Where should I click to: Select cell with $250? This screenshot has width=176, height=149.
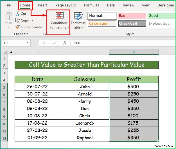click(x=134, y=94)
